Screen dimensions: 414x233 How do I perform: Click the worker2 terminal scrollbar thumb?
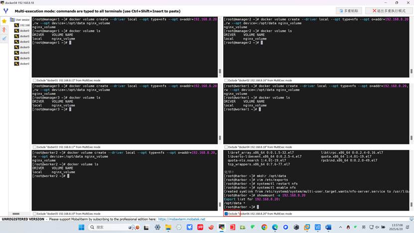[220, 205]
